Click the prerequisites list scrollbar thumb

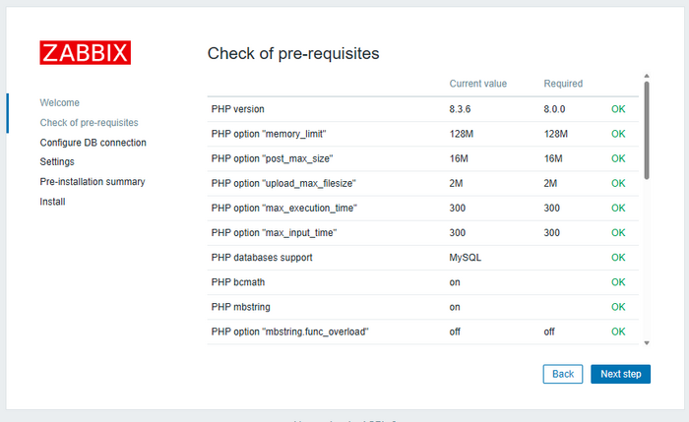coord(647,131)
